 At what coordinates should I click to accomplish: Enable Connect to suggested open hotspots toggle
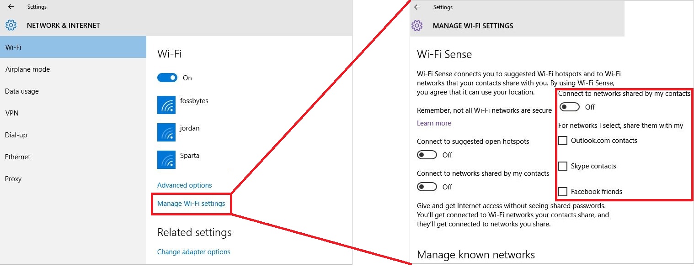click(x=427, y=155)
